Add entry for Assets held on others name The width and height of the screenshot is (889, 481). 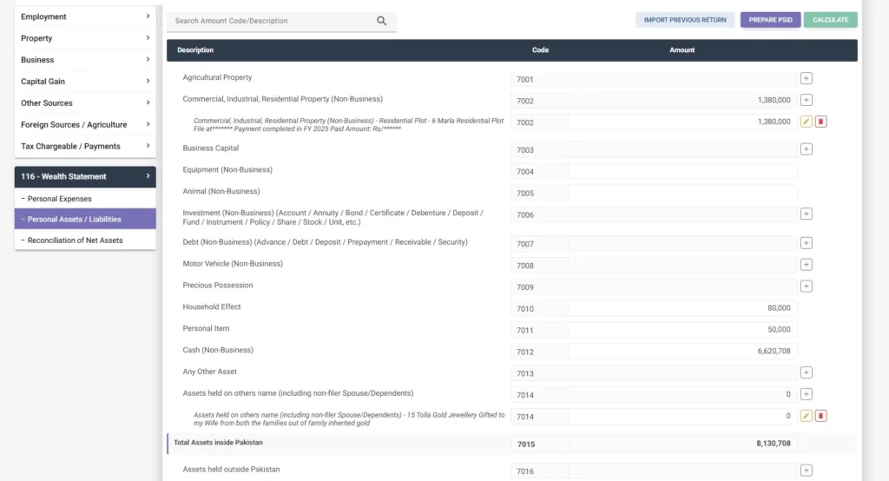click(x=806, y=394)
